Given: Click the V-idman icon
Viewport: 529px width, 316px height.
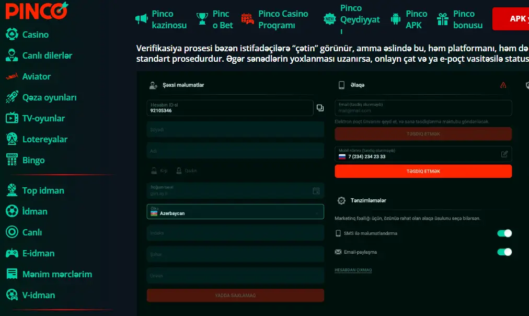Looking at the screenshot, I should pyautogui.click(x=12, y=295).
